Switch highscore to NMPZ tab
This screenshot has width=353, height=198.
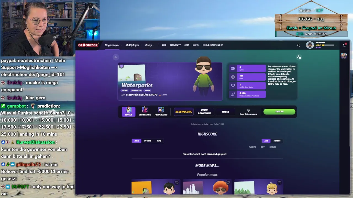coord(159,141)
